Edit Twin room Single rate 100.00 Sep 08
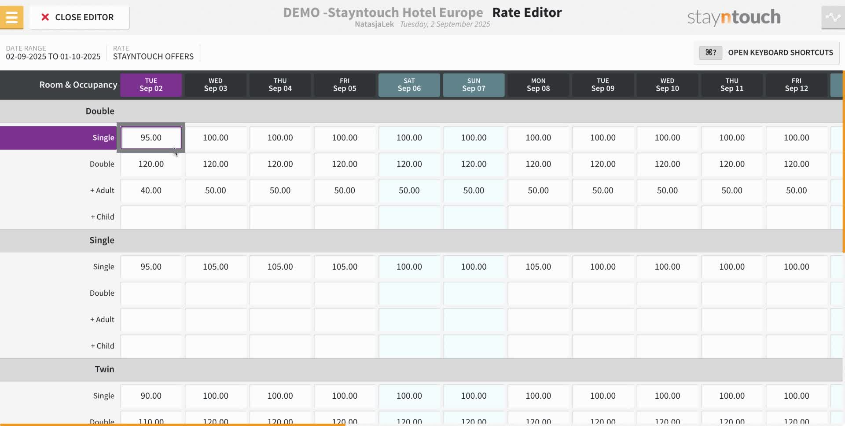The height and width of the screenshot is (426, 845). (538, 396)
